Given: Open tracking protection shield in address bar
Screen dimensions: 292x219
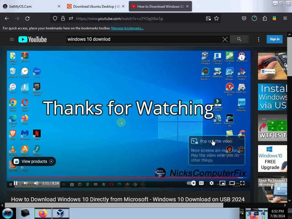Looking at the screenshot, I should [x=55, y=19].
